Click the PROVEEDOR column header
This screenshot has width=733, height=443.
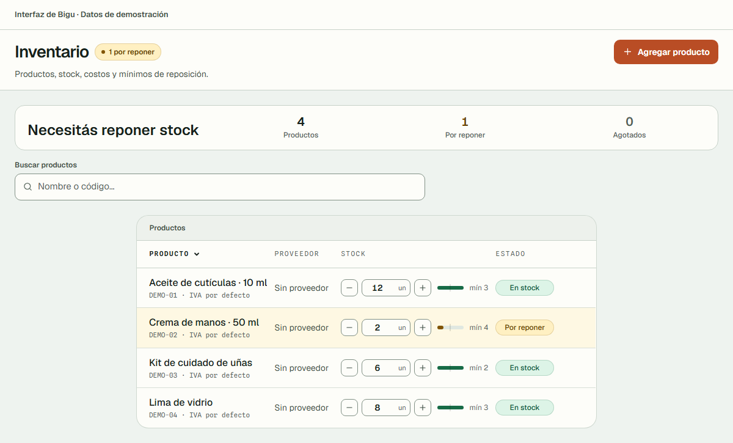297,254
